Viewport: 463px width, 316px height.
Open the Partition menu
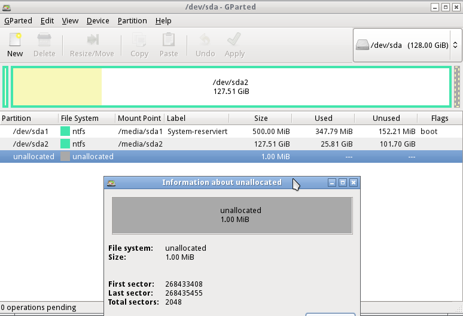coord(132,21)
